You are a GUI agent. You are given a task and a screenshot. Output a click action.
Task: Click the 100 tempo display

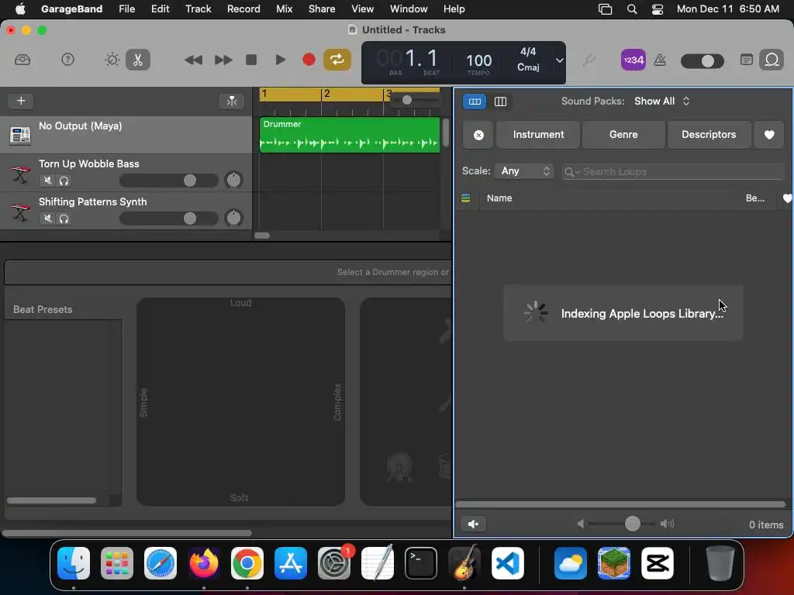point(478,60)
